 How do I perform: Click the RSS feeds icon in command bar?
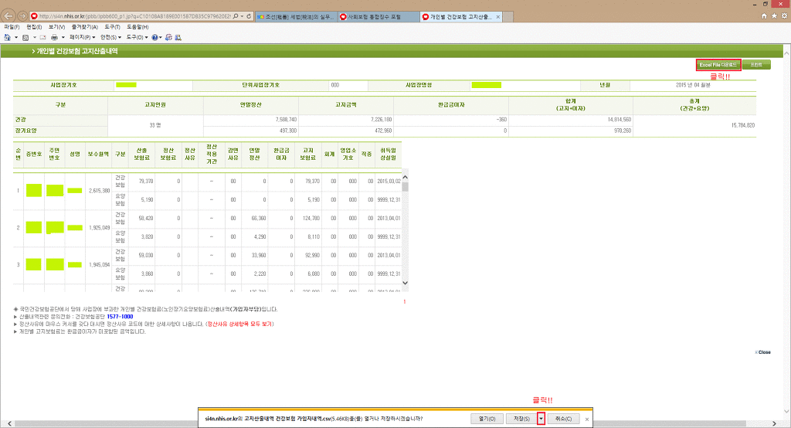click(x=25, y=37)
